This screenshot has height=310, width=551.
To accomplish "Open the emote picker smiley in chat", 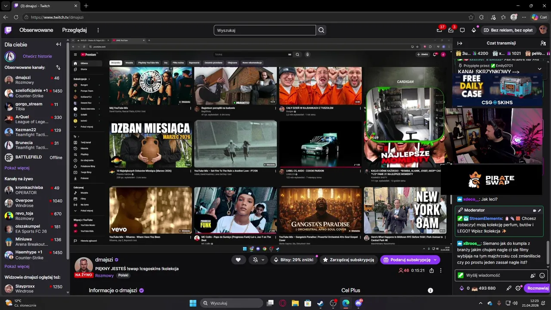I will 542,276.
